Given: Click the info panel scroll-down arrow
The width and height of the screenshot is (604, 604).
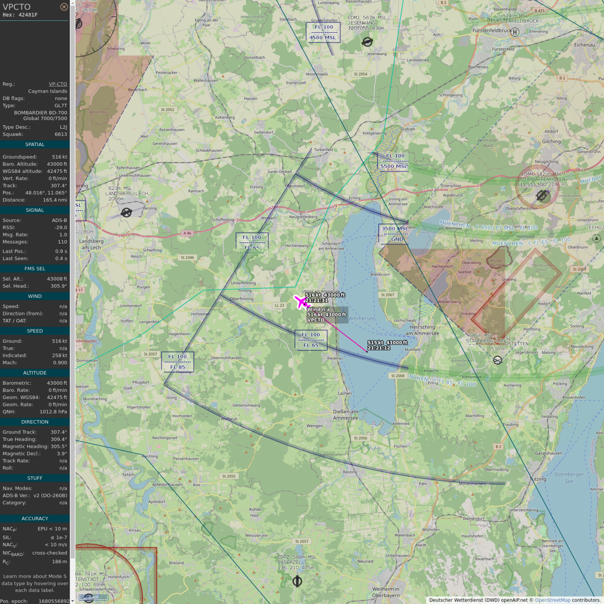Looking at the screenshot, I should click(73, 601).
